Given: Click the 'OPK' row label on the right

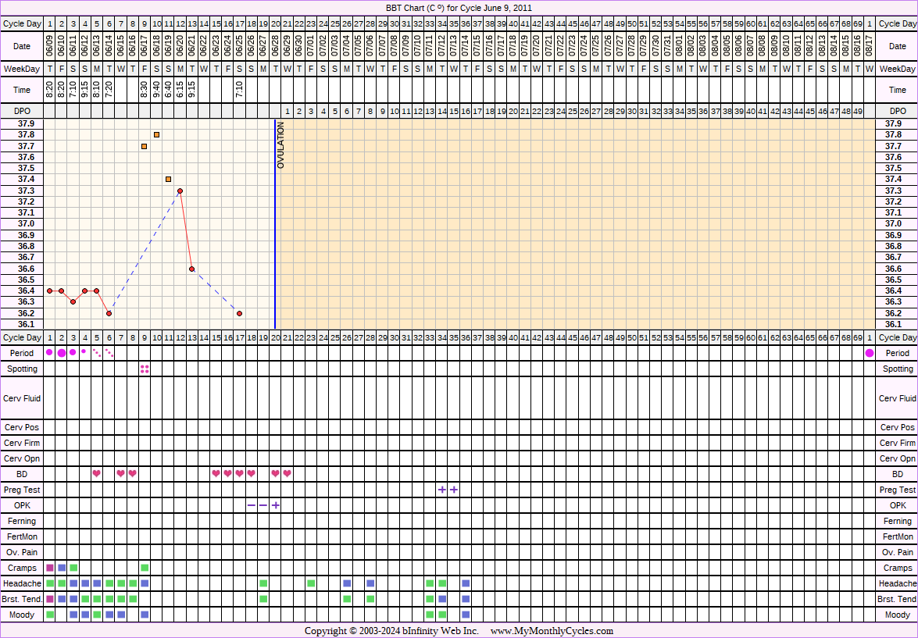Looking at the screenshot, I should coord(898,505).
